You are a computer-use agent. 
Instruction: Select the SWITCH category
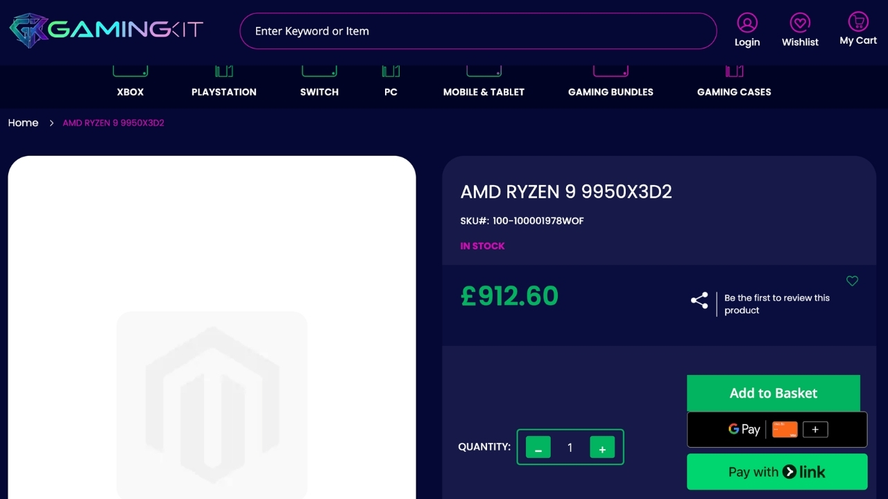click(319, 91)
